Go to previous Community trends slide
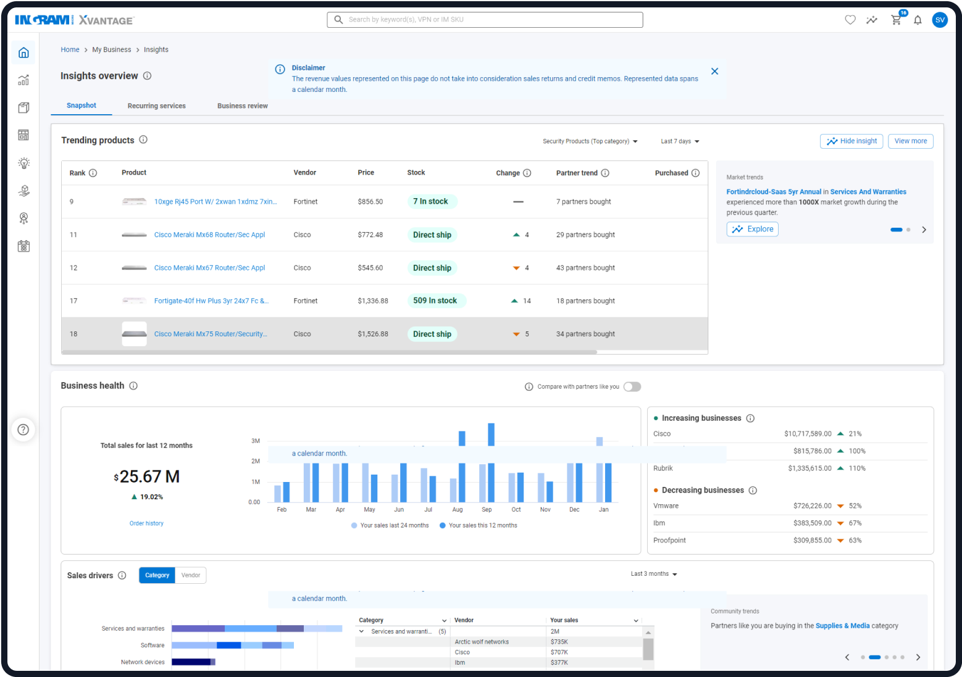This screenshot has width=962, height=677. pos(847,657)
